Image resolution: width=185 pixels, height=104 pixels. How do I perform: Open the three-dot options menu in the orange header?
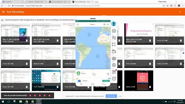click(x=180, y=12)
